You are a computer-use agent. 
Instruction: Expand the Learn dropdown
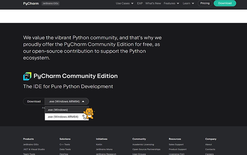[188, 3]
